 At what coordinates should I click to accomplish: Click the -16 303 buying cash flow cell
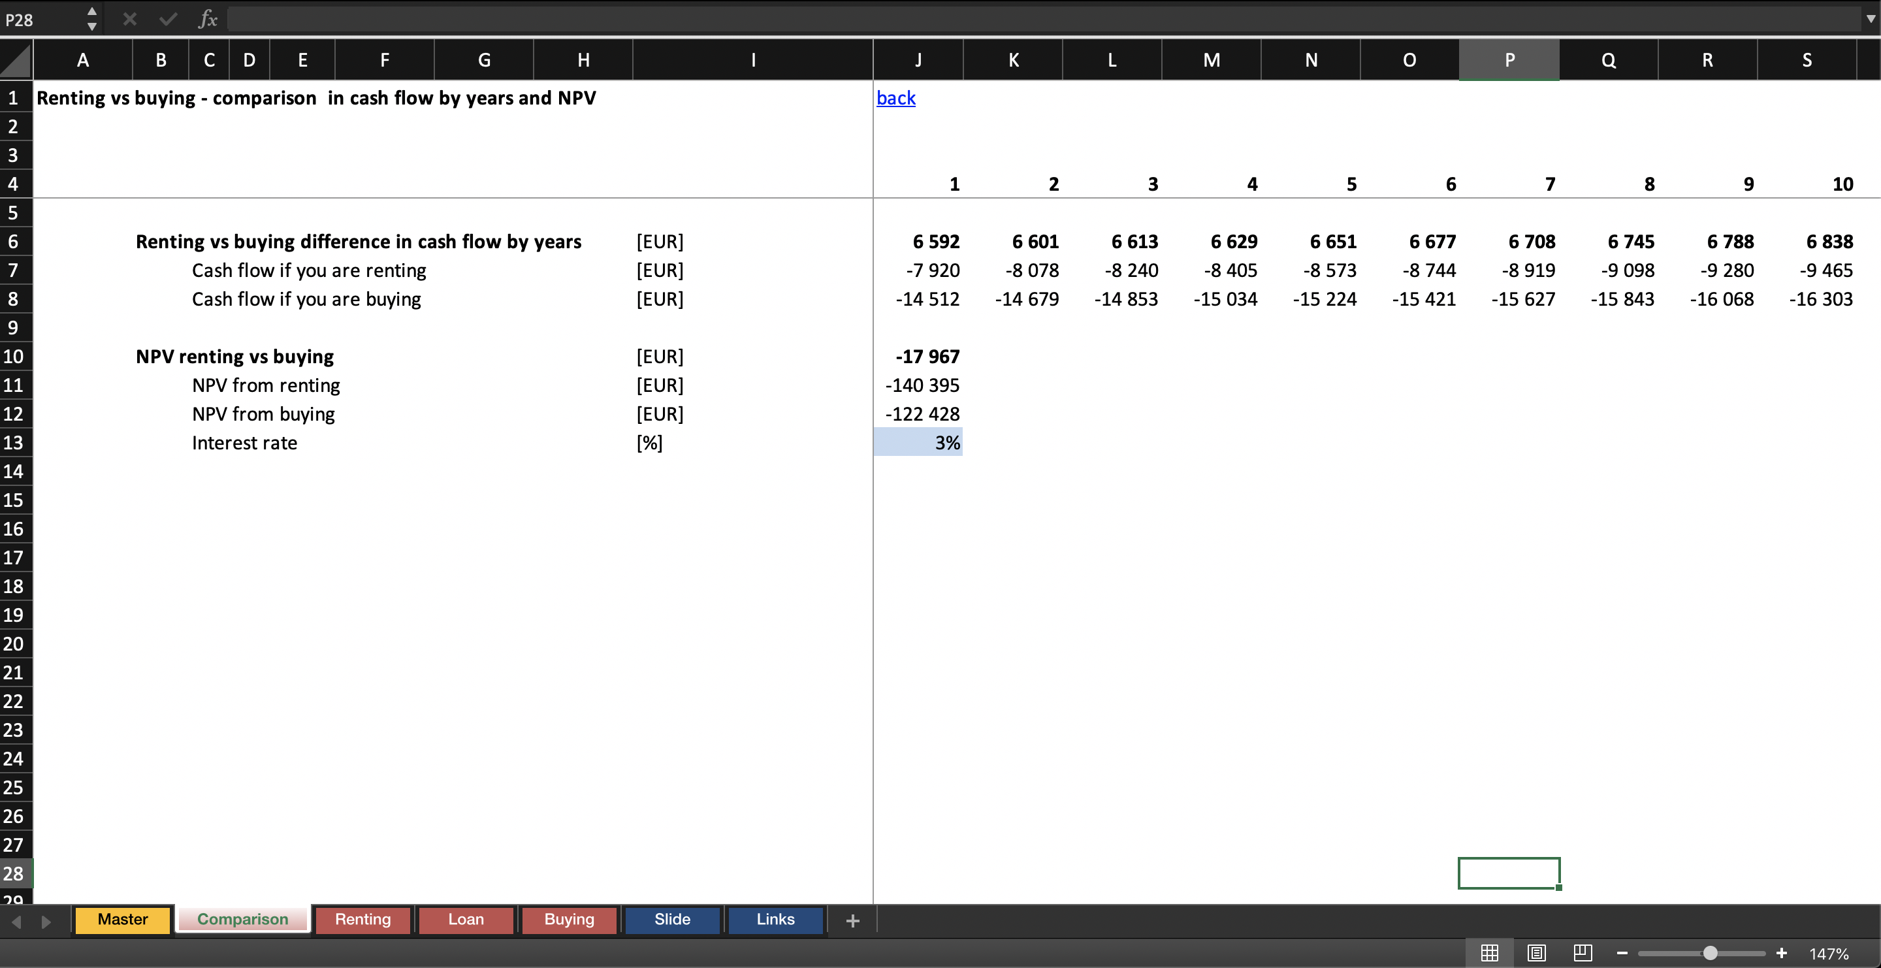(x=1807, y=299)
